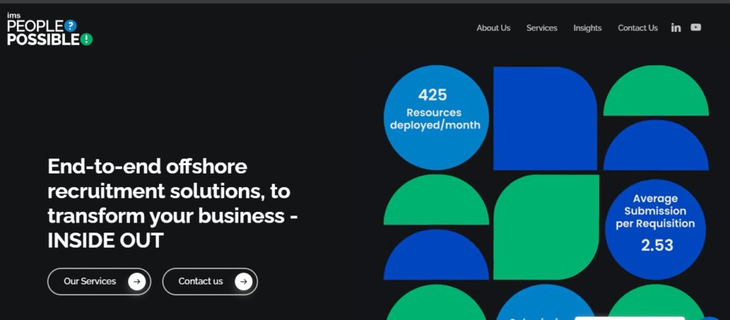Go to the Insights navigation item
This screenshot has height=320, width=730.
pos(587,28)
